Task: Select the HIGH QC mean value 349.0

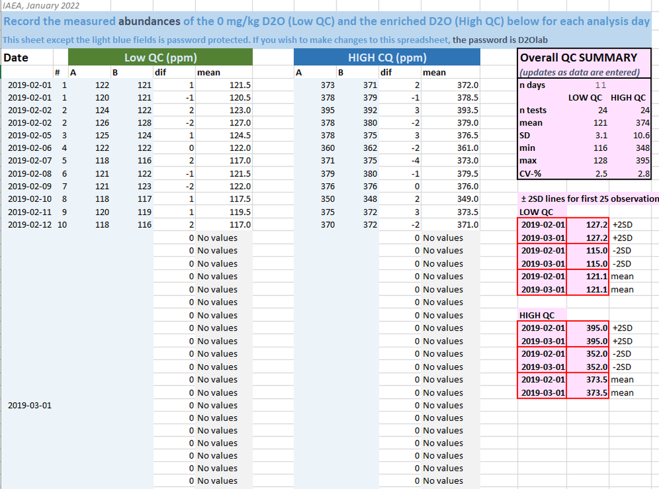Action: 467,199
